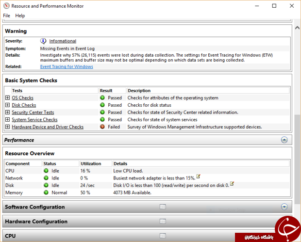301x242 pixels.
Task: Open the System Service Checks link
Action: 34,120
